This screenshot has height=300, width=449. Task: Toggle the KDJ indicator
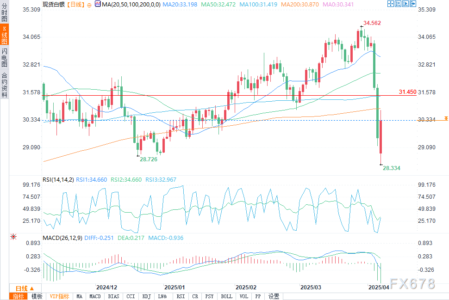(x=146, y=296)
